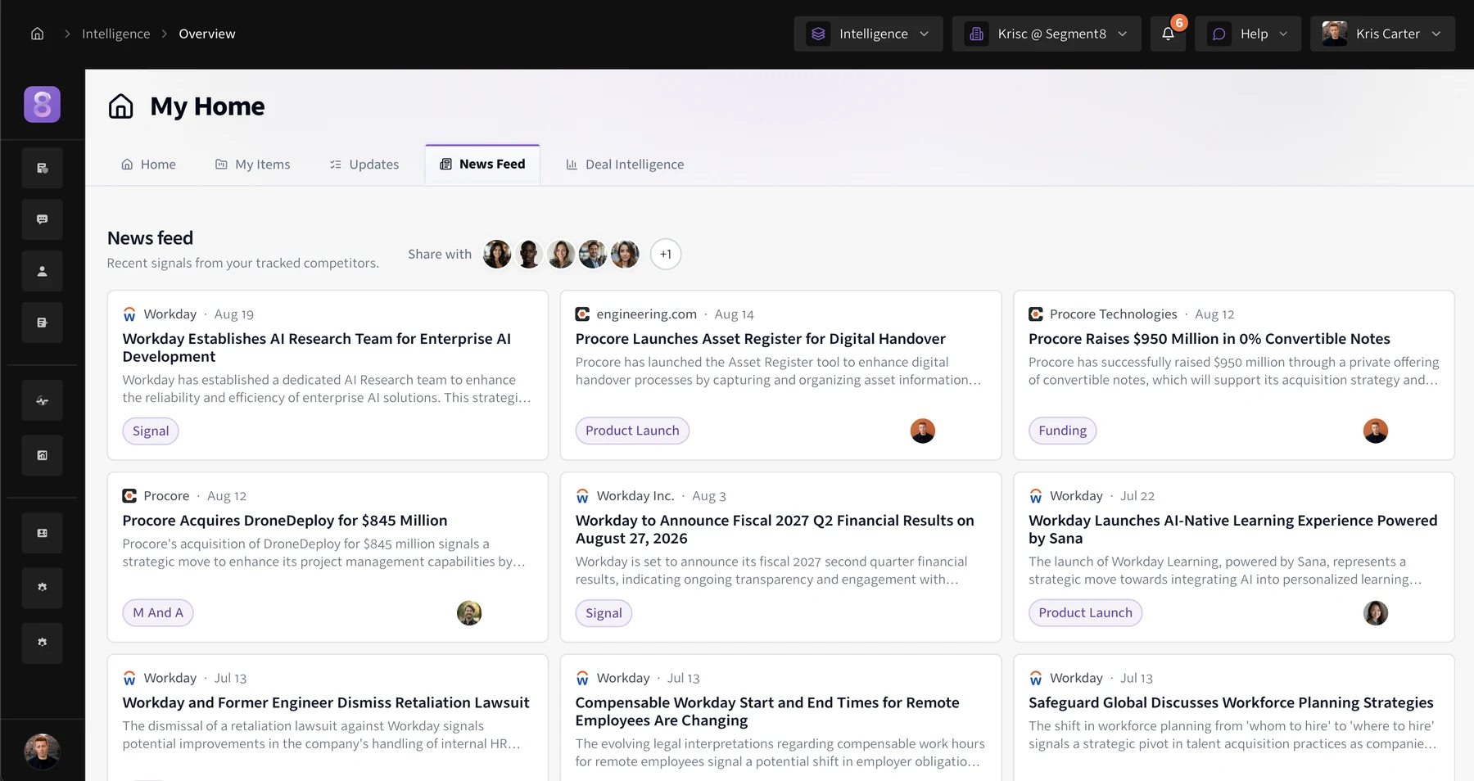
Task: Click the last avatar in Share with row
Action: click(625, 254)
